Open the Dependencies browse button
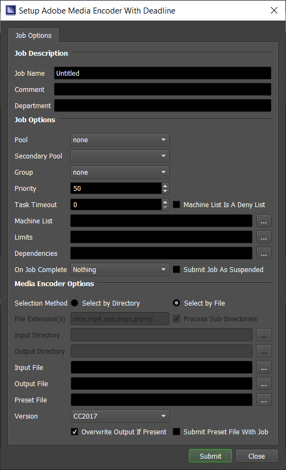 tap(263, 253)
